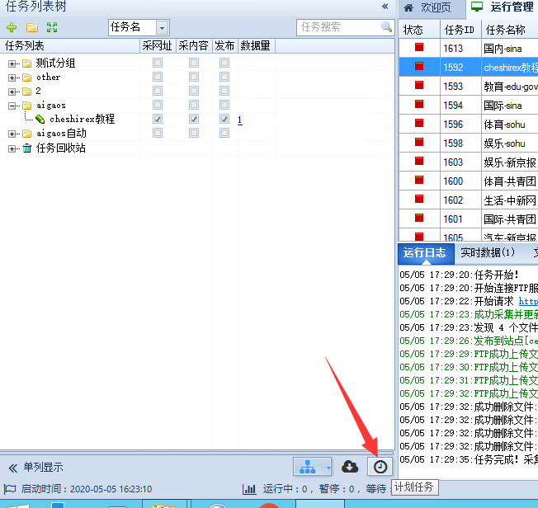
Task: Click the green plus add task icon
Action: [x=12, y=27]
